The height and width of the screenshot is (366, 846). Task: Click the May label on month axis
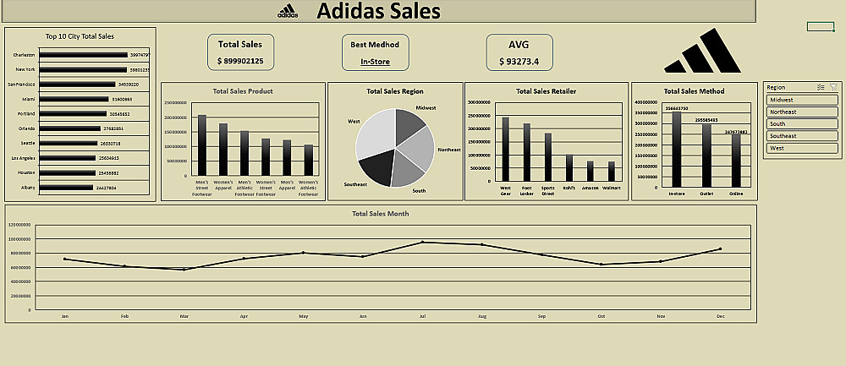303,316
